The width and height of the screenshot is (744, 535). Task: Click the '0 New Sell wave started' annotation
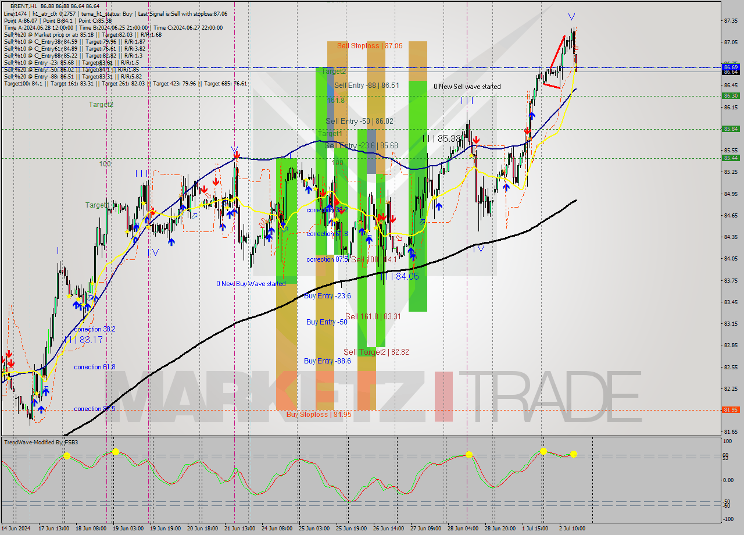point(467,87)
